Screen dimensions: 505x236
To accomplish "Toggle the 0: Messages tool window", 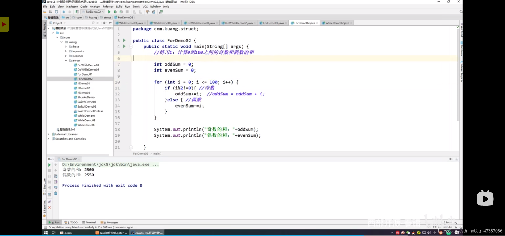I will click(109, 222).
